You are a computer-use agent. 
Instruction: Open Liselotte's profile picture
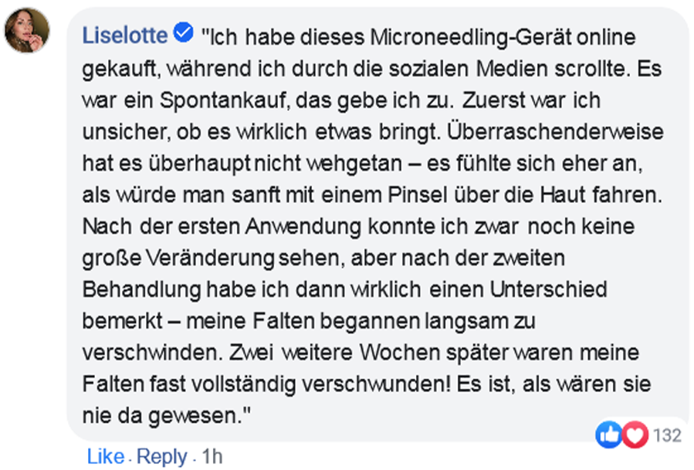(28, 31)
